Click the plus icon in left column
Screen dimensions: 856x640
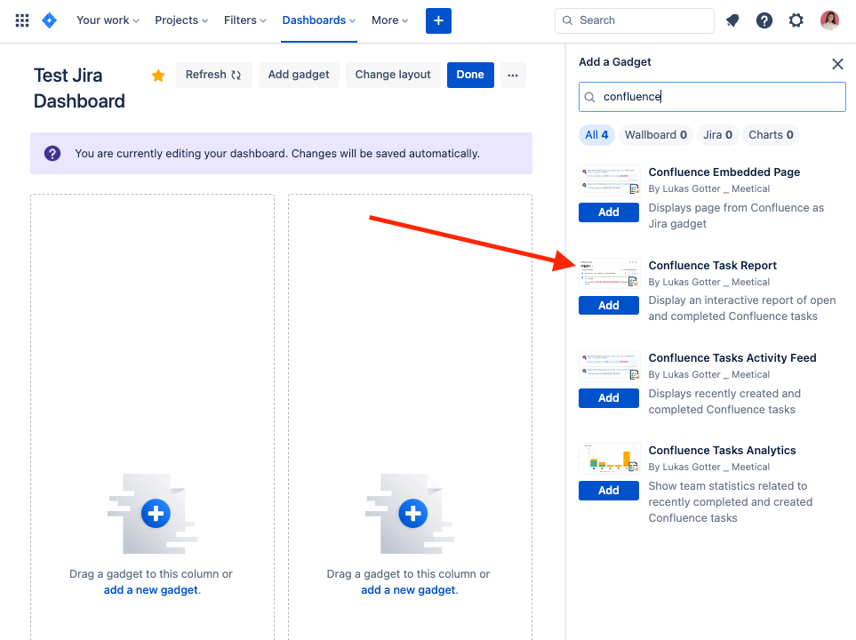(156, 513)
